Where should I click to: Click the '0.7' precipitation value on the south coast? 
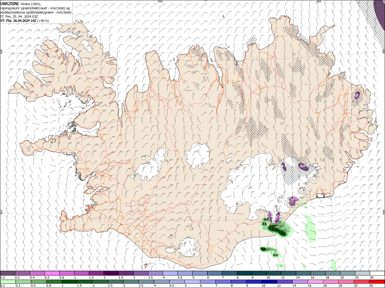(266, 219)
